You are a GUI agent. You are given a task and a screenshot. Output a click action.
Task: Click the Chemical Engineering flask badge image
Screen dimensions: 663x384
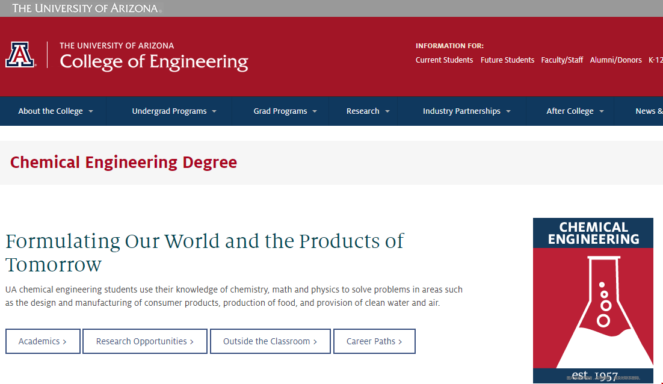tap(593, 301)
